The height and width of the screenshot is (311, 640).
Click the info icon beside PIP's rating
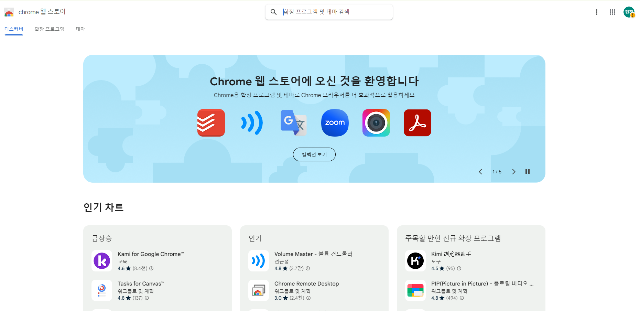pos(462,298)
